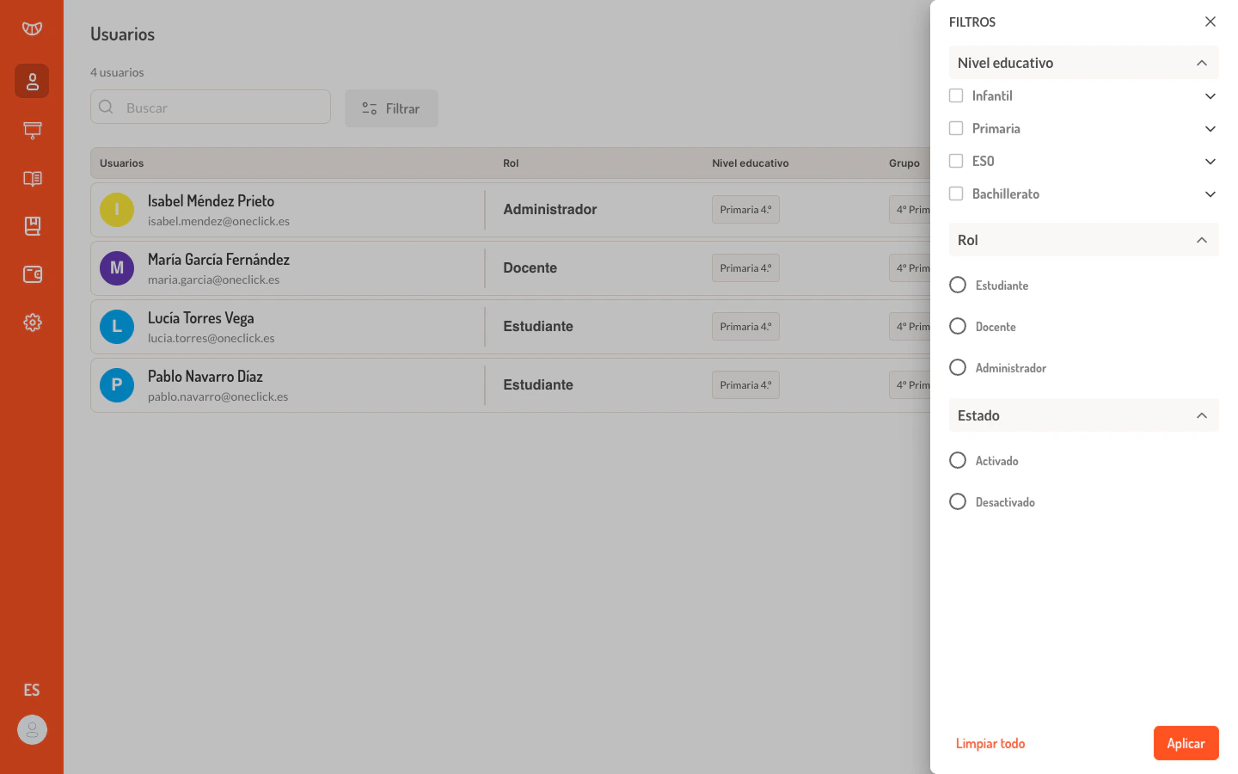Open Pablo Navarro Díaz's name
Image resolution: width=1238 pixels, height=774 pixels.
[205, 376]
